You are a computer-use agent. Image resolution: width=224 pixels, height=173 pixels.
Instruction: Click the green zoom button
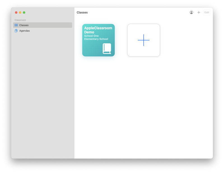pos(24,13)
